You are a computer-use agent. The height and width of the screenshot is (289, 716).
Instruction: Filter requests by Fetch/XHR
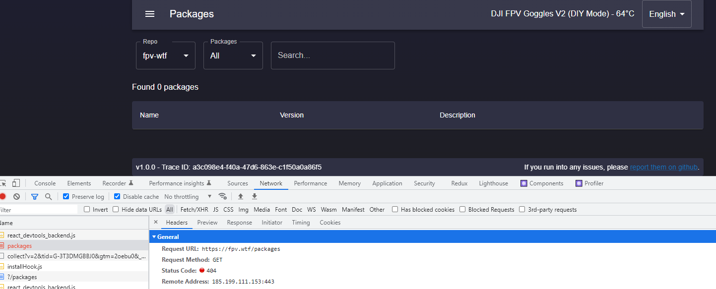point(193,209)
